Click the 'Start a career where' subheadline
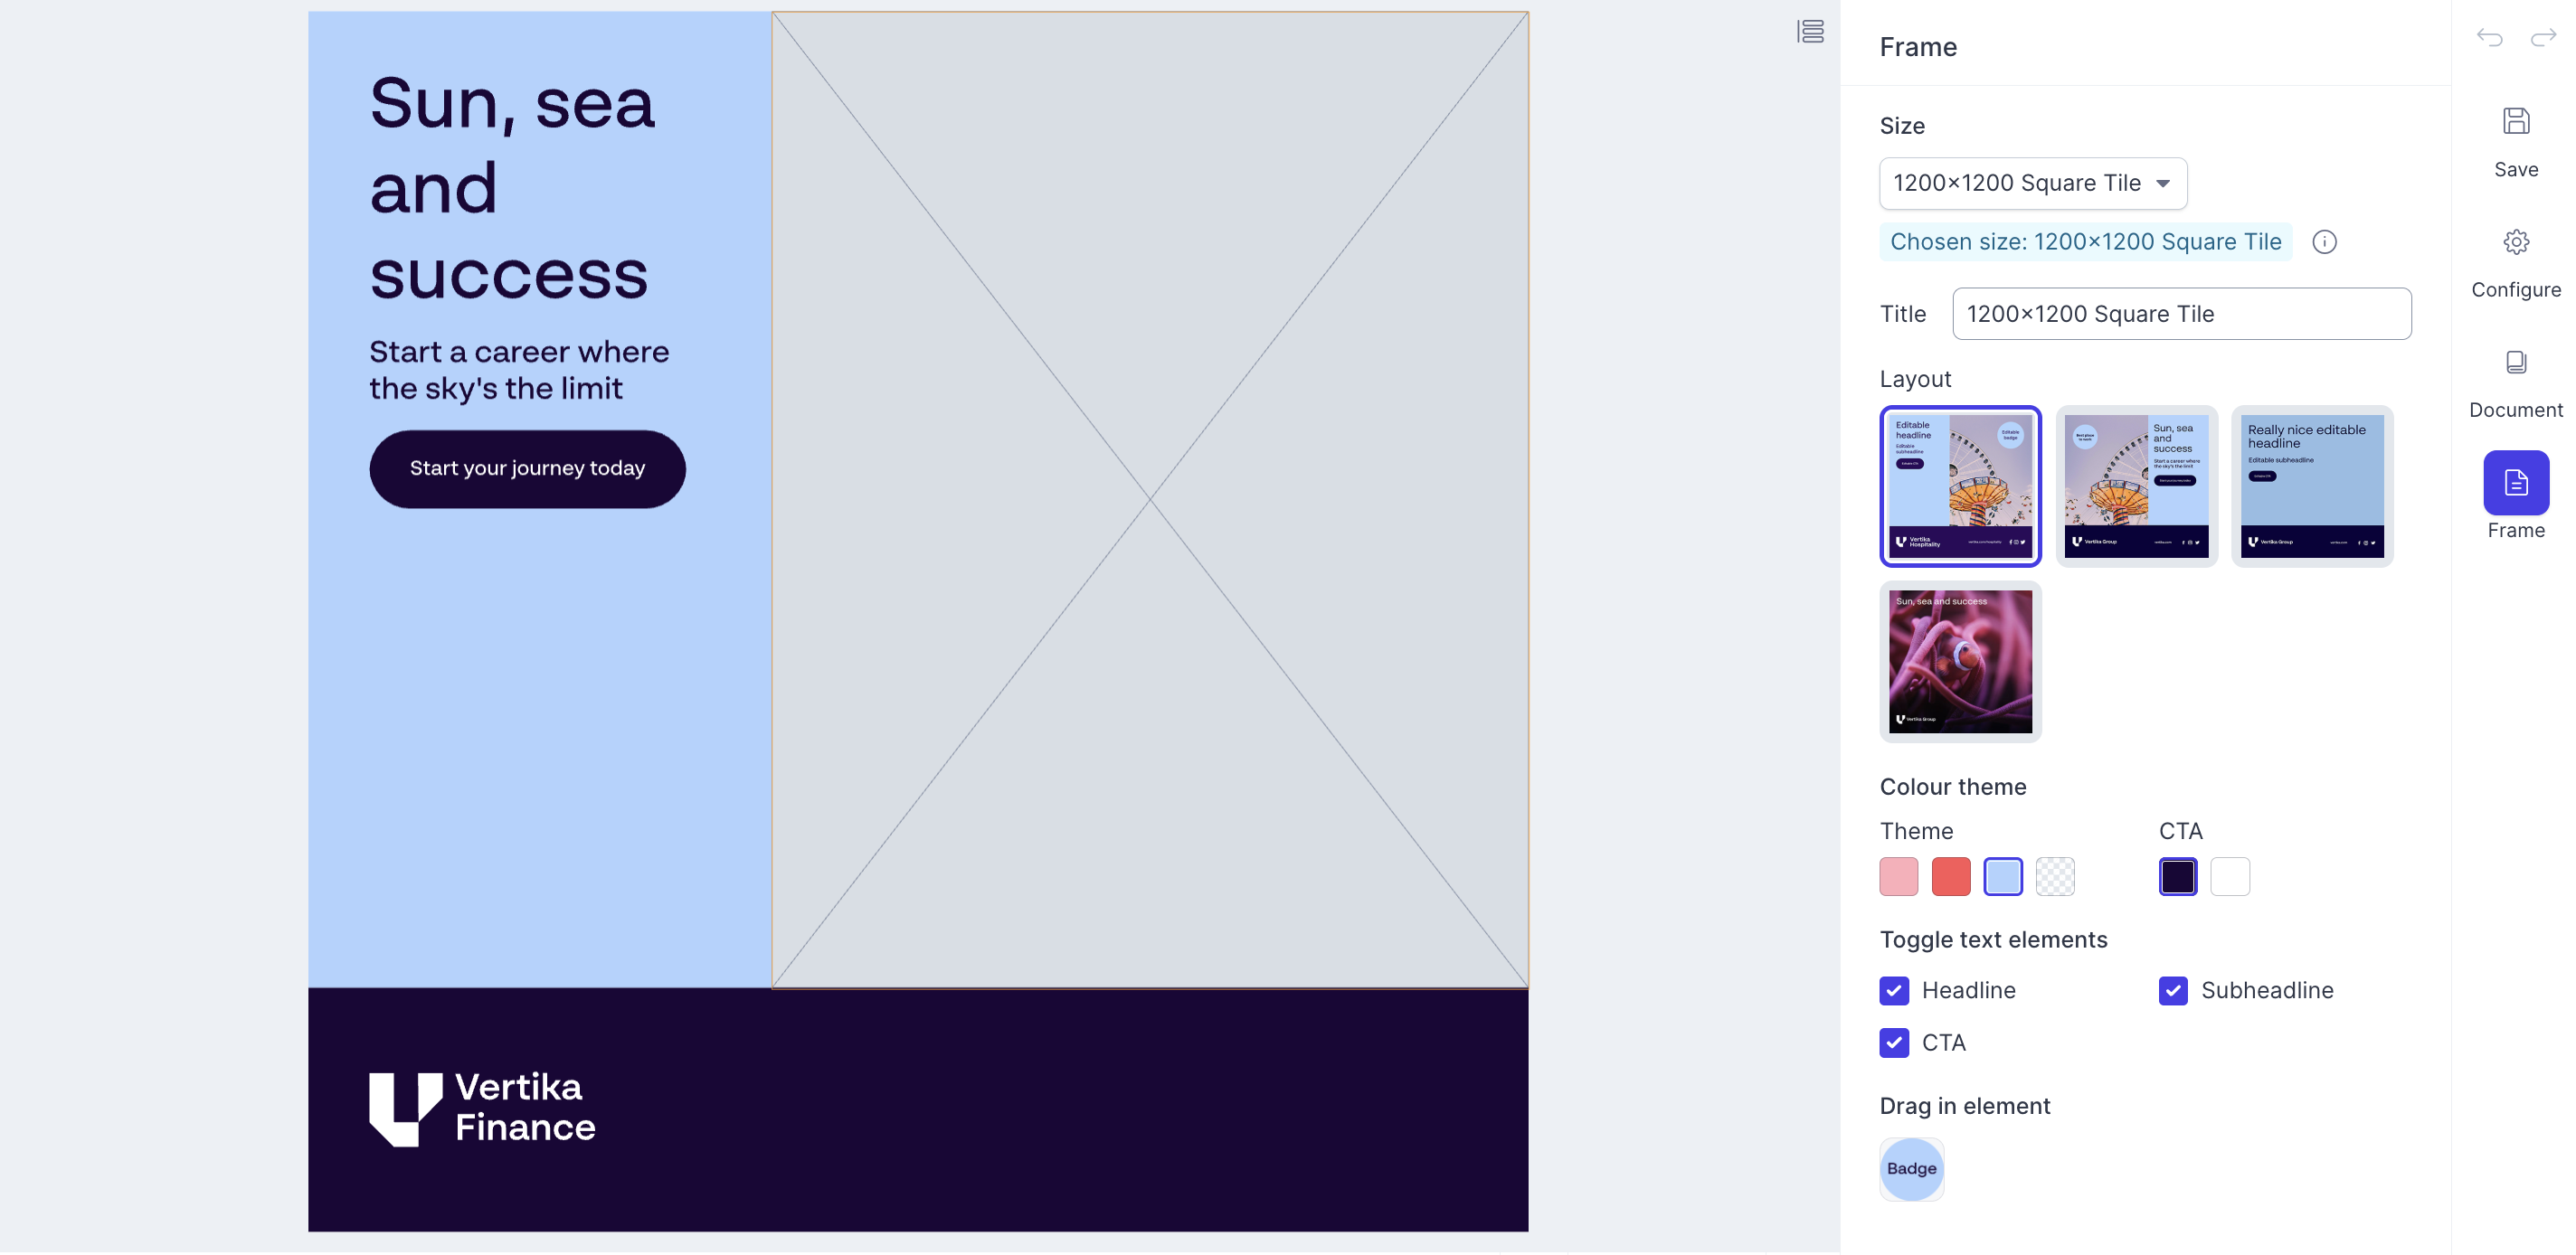 tap(519, 370)
